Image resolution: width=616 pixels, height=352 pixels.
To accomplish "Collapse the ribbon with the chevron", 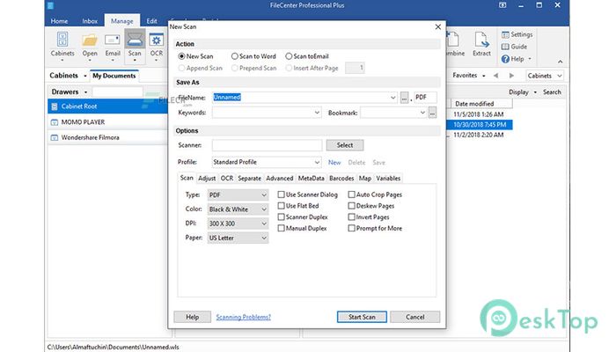I will (561, 62).
